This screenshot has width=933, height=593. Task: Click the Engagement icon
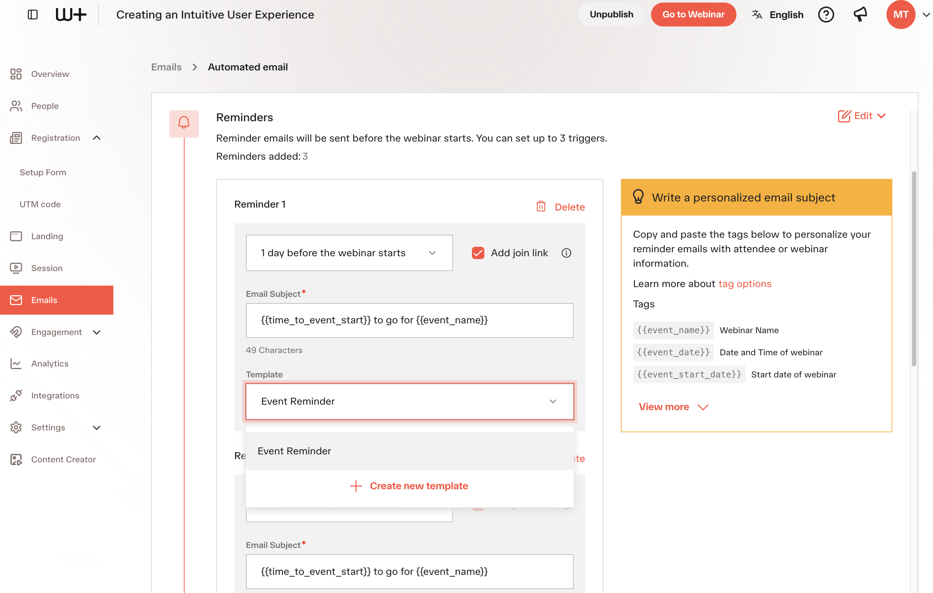pos(16,332)
